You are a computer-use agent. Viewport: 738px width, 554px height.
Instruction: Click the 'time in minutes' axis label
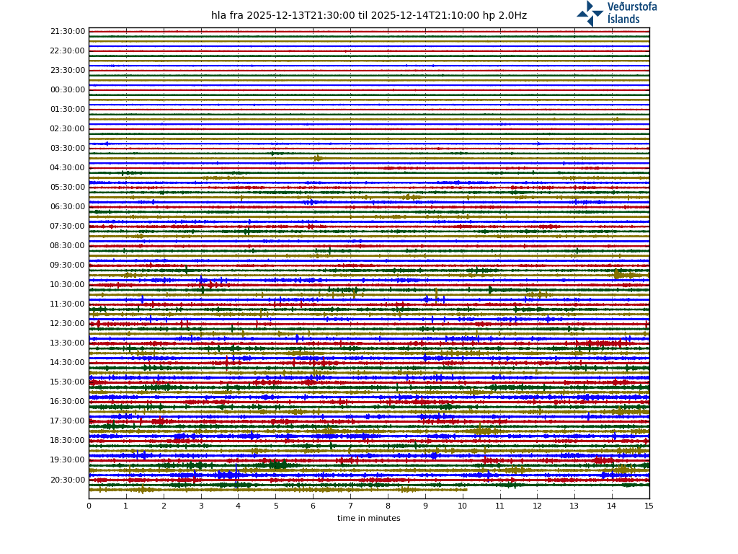(368, 519)
